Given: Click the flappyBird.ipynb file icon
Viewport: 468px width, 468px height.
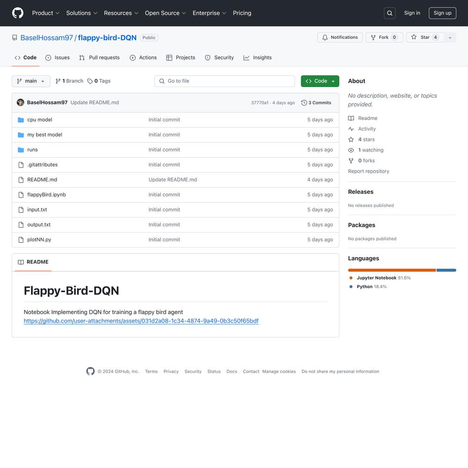Looking at the screenshot, I should [21, 195].
